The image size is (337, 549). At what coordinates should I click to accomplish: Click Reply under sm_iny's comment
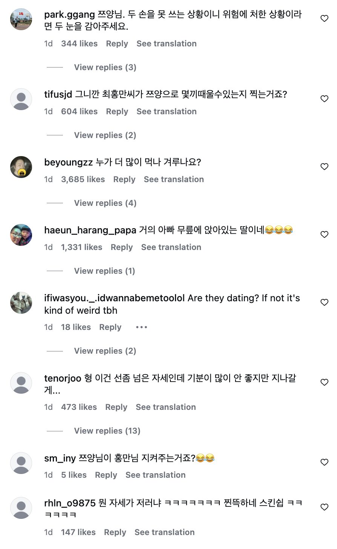click(x=106, y=475)
